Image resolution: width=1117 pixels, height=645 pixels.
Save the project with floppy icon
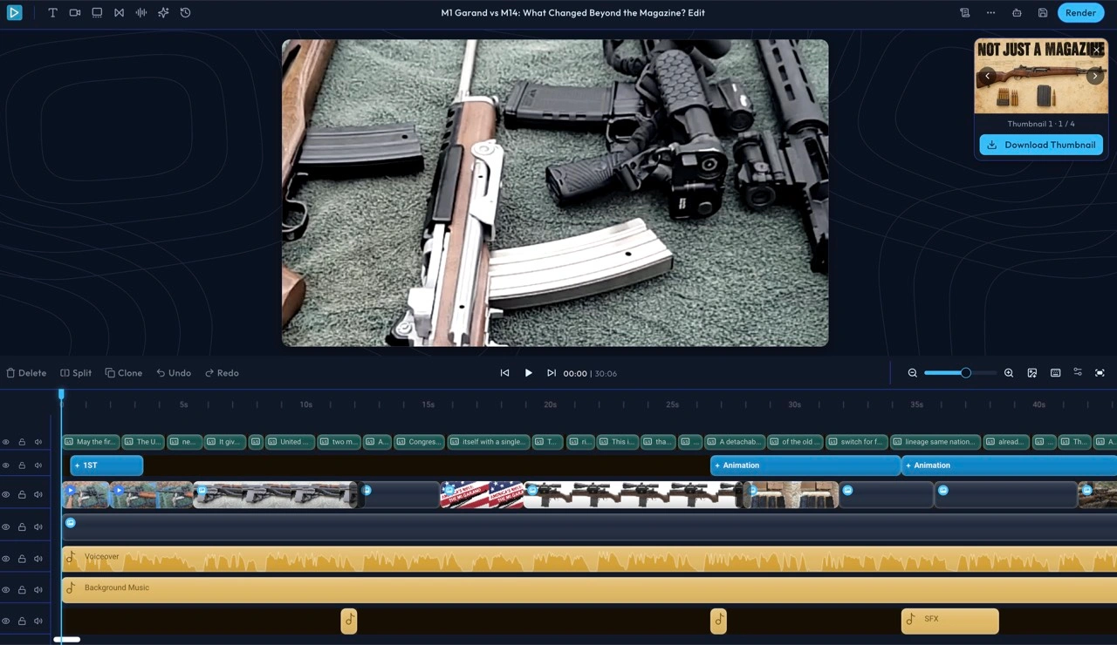1043,13
